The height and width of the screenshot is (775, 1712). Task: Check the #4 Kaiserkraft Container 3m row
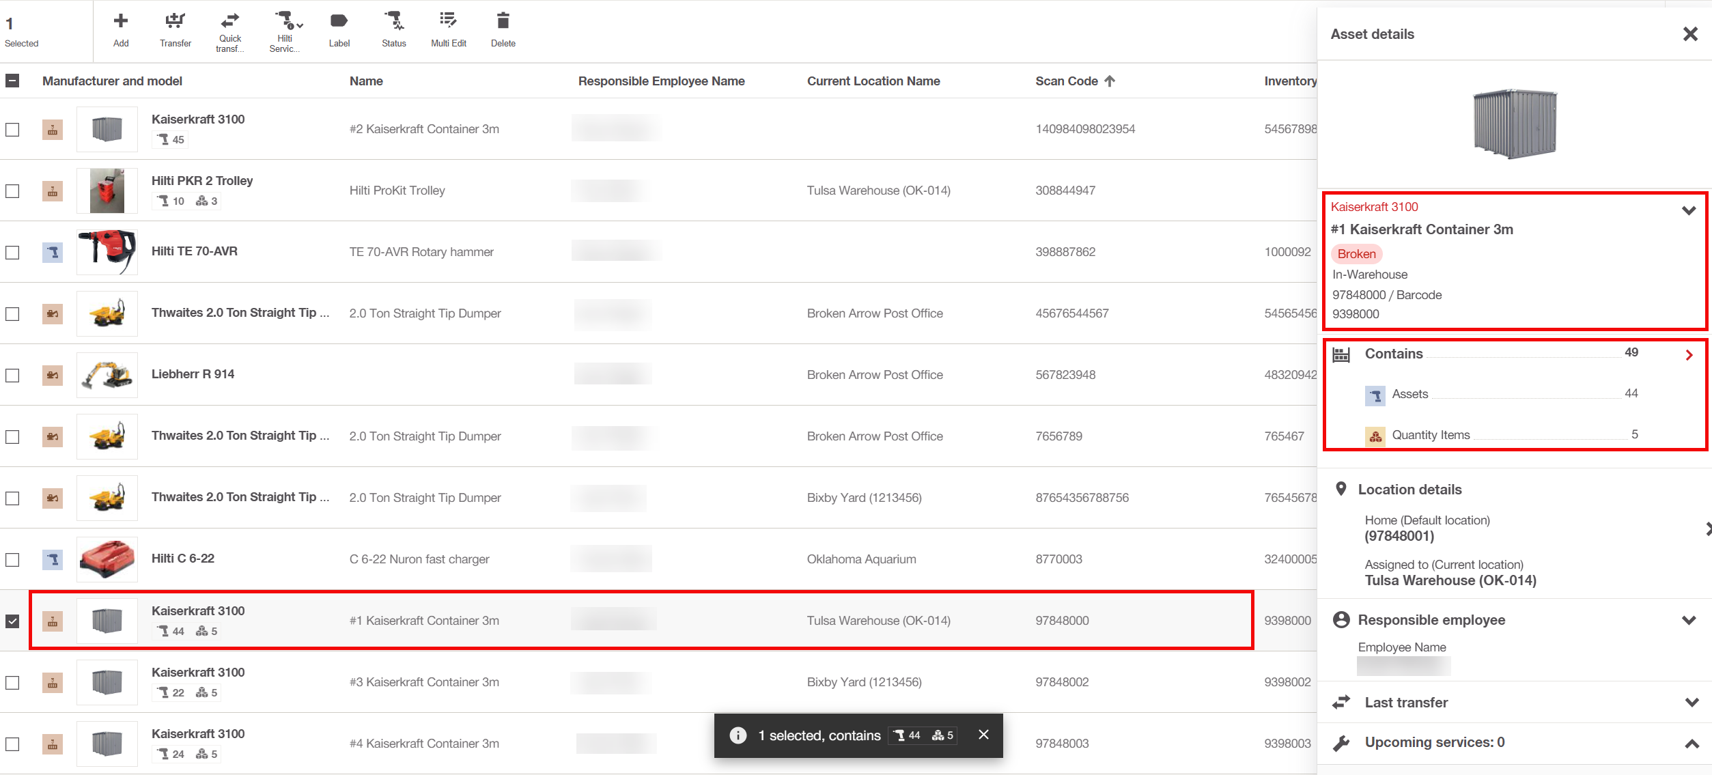coord(12,744)
